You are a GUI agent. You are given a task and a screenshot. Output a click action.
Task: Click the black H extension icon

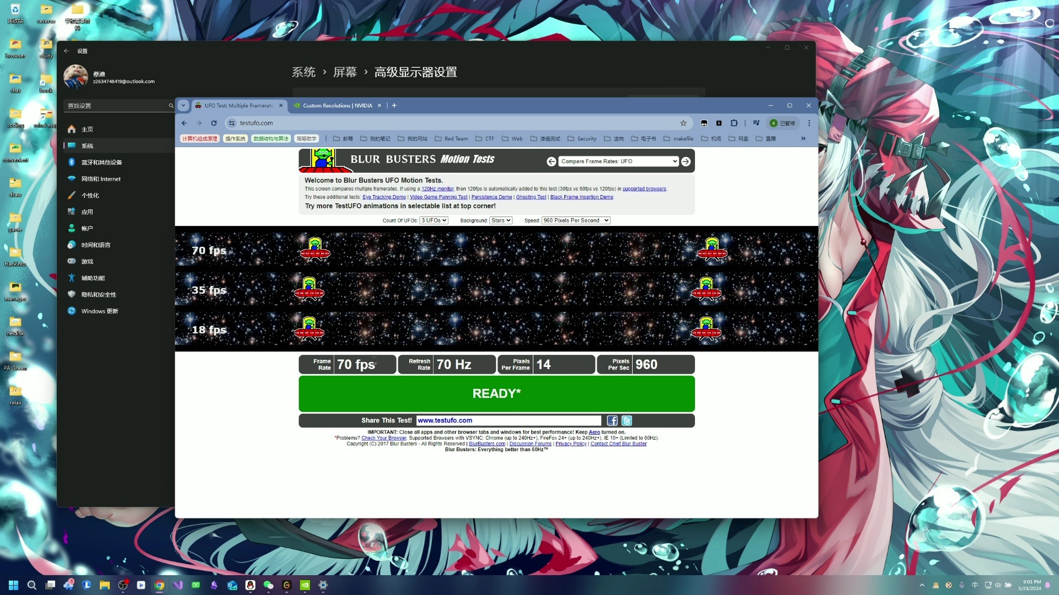point(719,123)
